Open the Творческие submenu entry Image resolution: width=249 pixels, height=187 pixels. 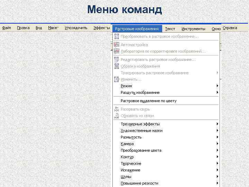click(166, 163)
